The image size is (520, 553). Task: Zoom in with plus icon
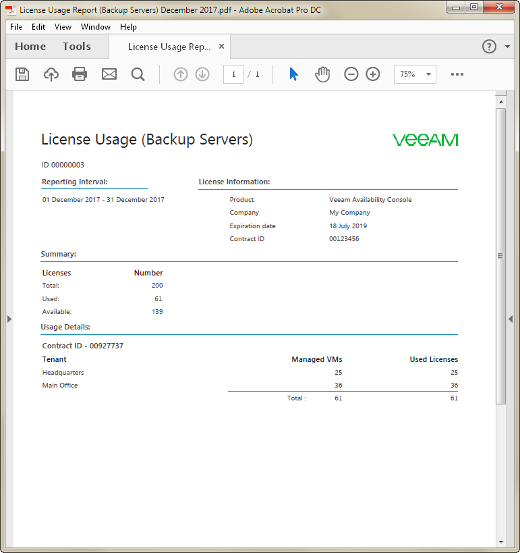(x=373, y=74)
